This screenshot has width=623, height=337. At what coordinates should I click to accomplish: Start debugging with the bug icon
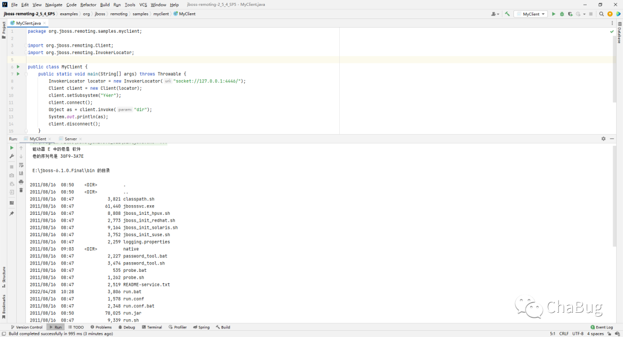click(562, 14)
